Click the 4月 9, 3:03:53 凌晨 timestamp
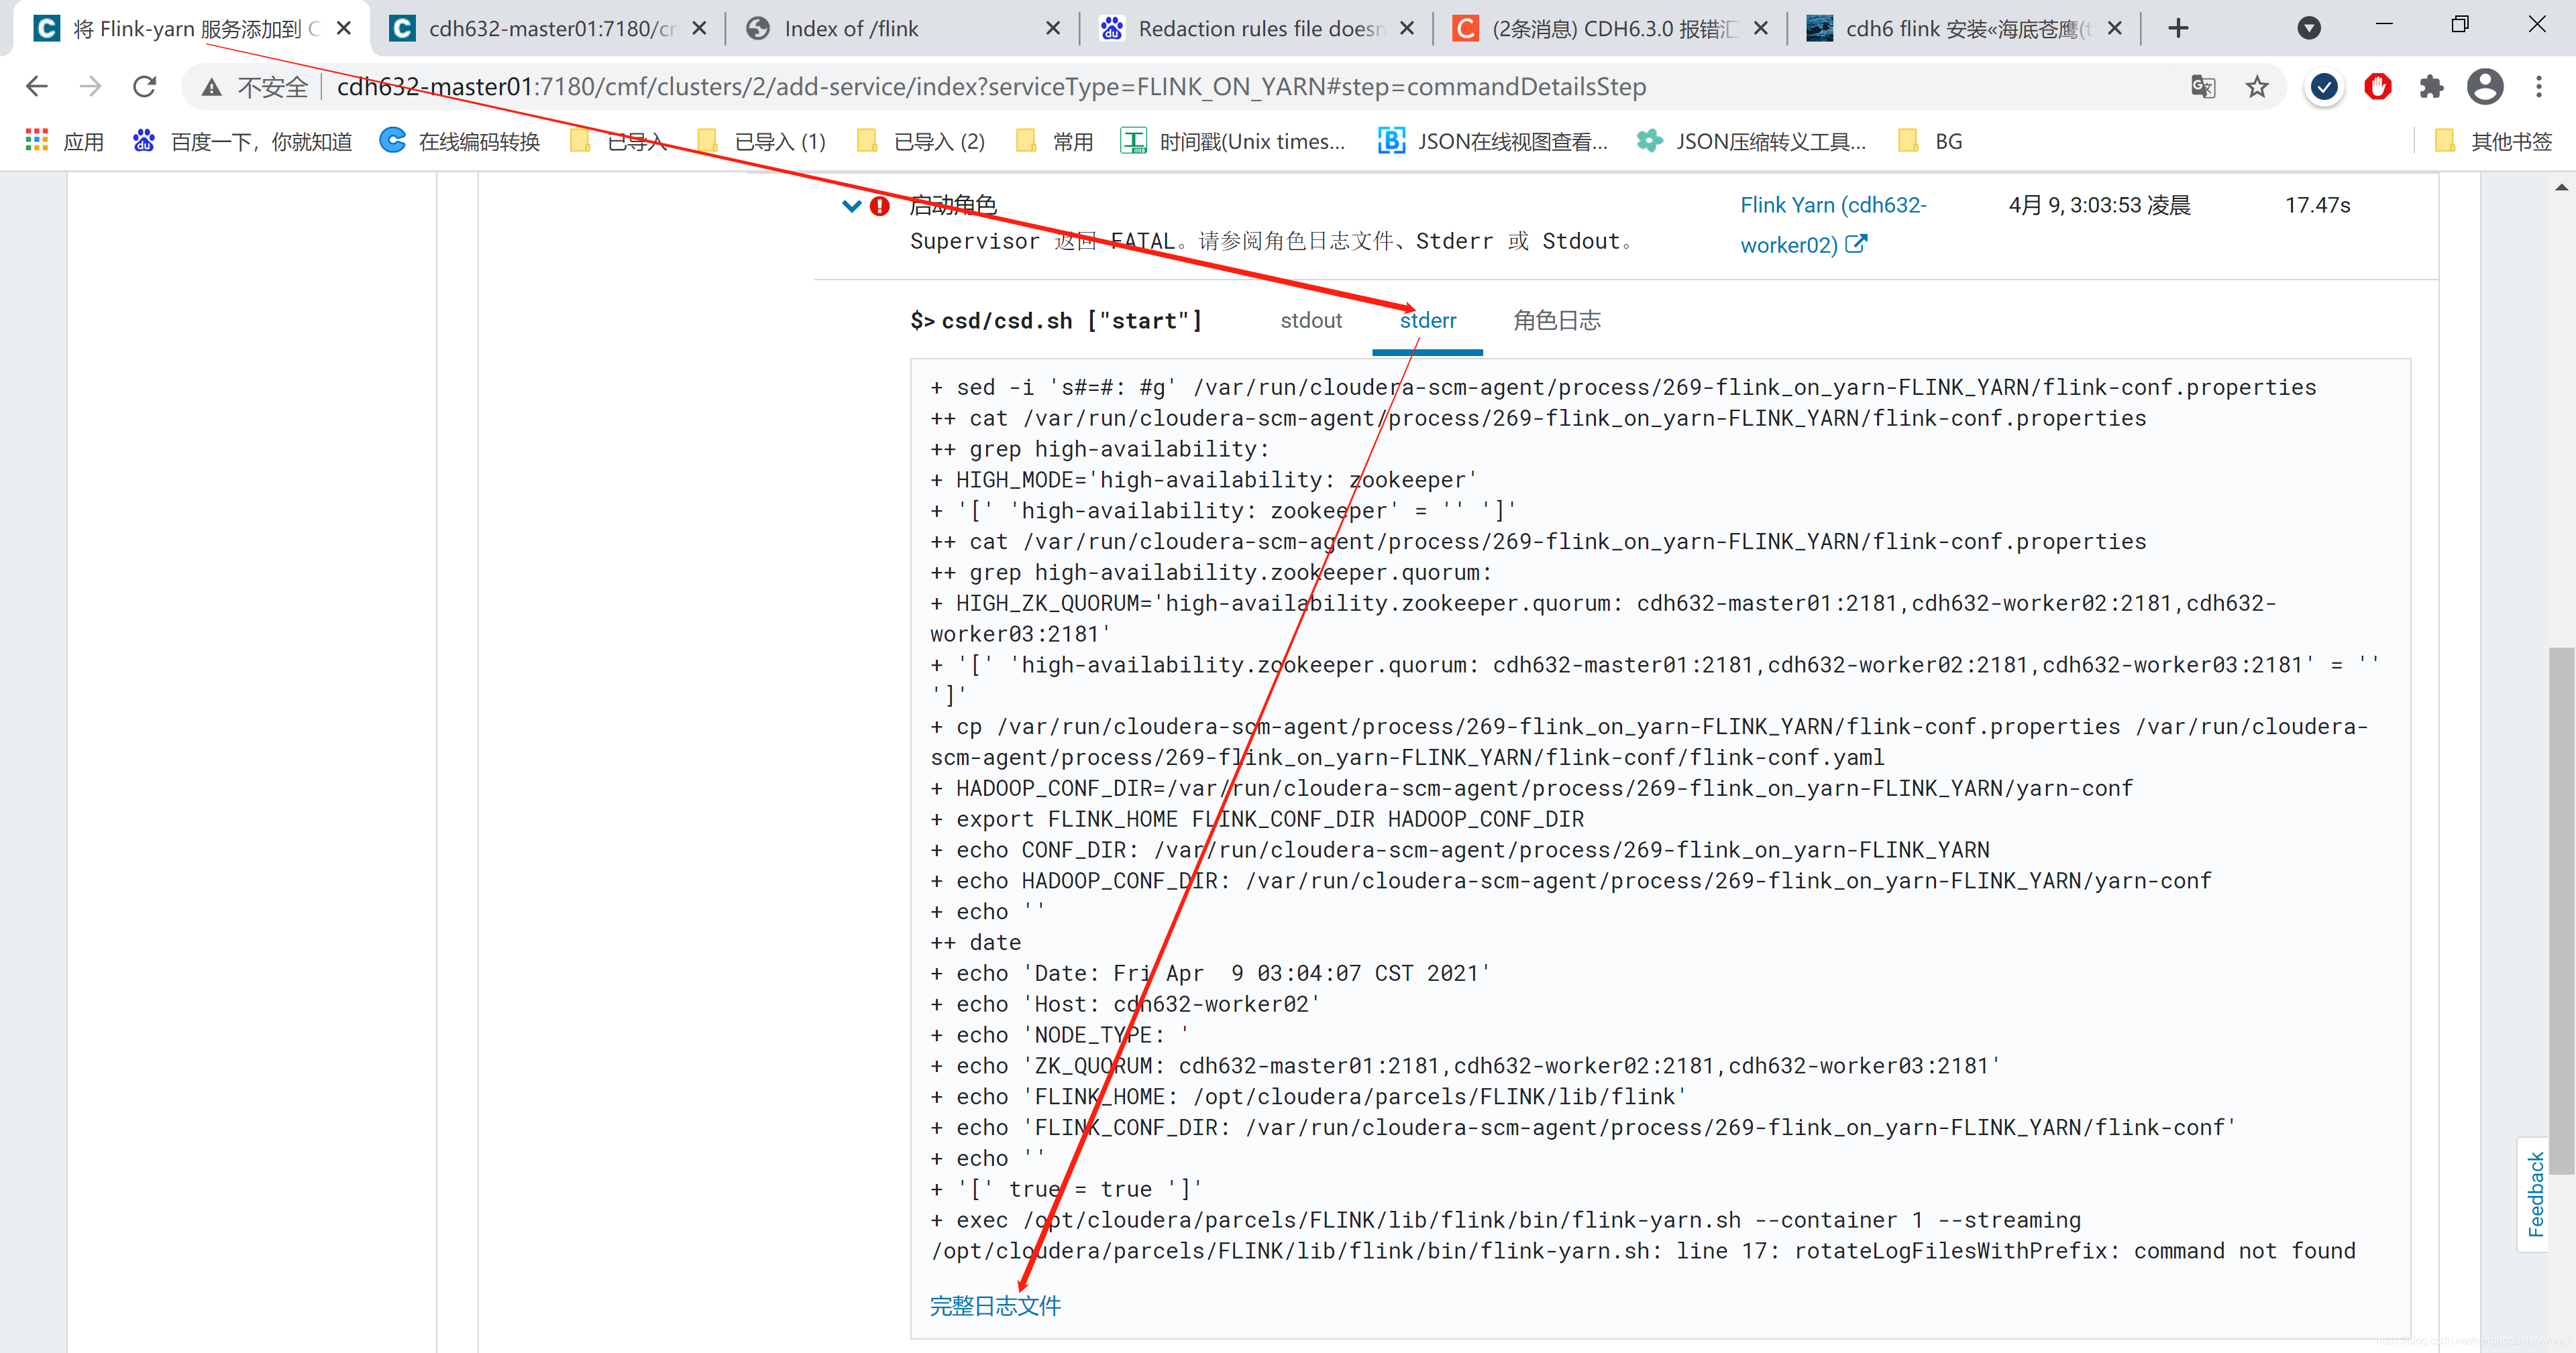 pos(2099,205)
